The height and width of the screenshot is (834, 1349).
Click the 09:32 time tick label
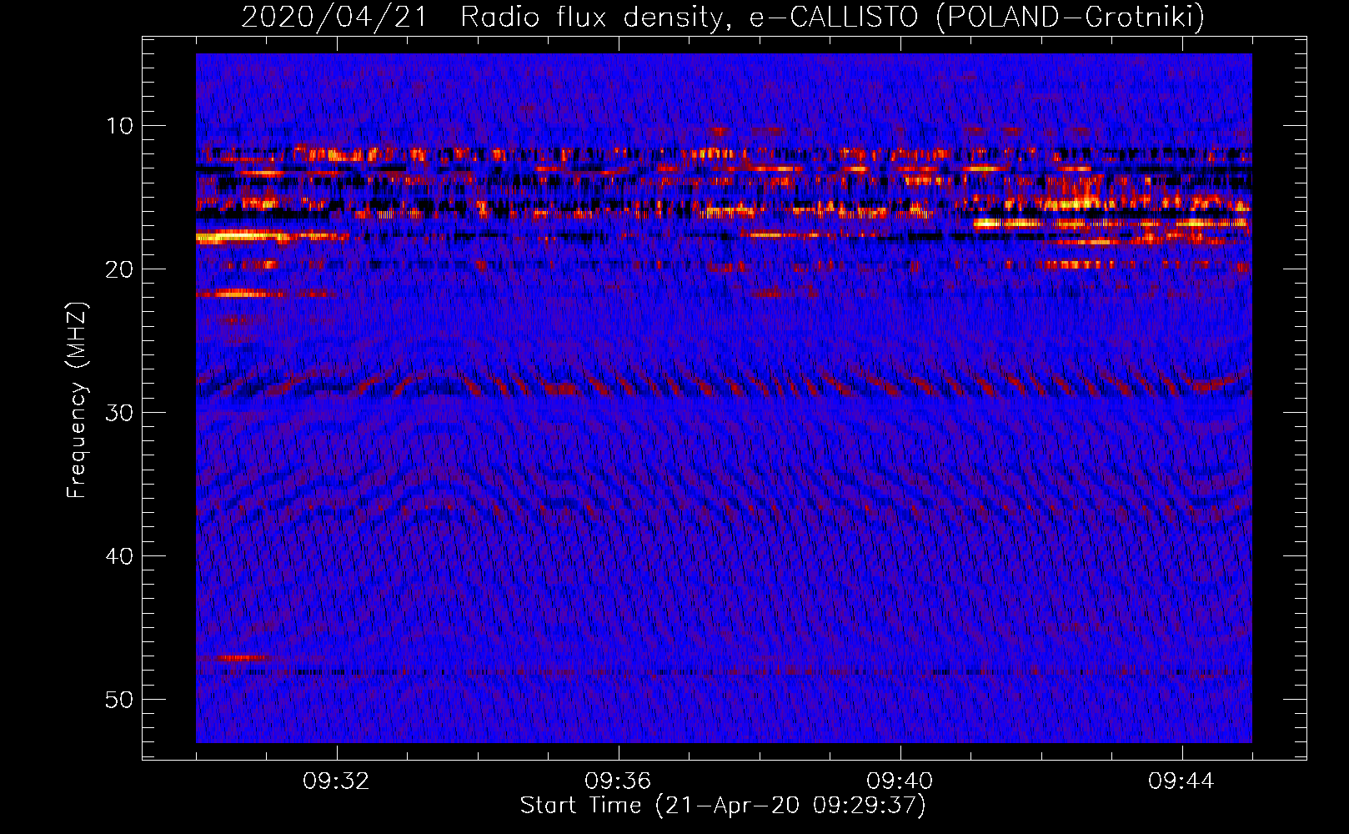pos(336,781)
